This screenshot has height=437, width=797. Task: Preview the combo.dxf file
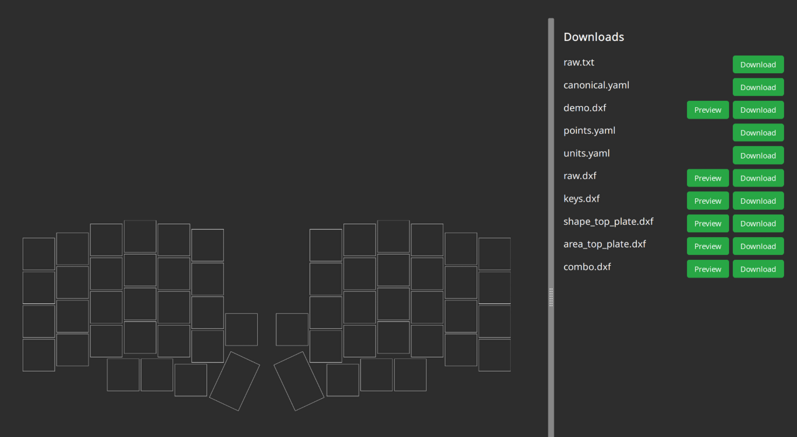click(707, 268)
